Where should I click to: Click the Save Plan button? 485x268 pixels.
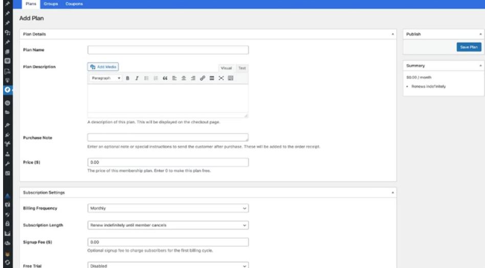pyautogui.click(x=469, y=47)
